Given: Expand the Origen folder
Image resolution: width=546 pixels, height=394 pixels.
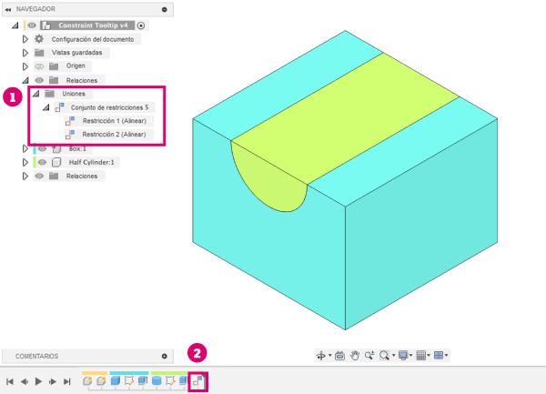Looking at the screenshot, I should click(25, 66).
